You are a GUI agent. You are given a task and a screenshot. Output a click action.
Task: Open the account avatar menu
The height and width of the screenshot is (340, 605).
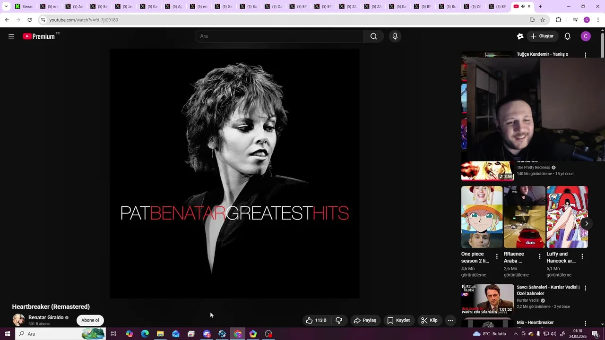[x=586, y=36]
